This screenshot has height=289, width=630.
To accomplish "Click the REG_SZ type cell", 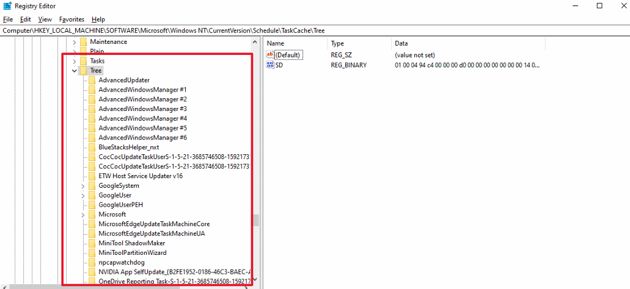I will [341, 55].
